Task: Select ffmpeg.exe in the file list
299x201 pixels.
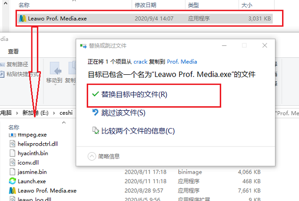Action: (32, 135)
